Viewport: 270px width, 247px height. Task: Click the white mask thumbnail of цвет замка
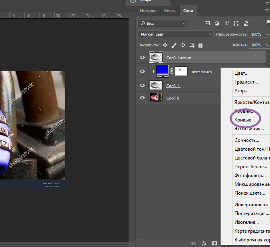click(181, 71)
